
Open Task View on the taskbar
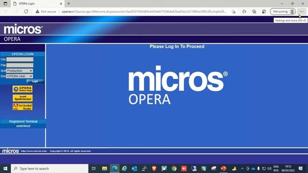tap(94, 169)
